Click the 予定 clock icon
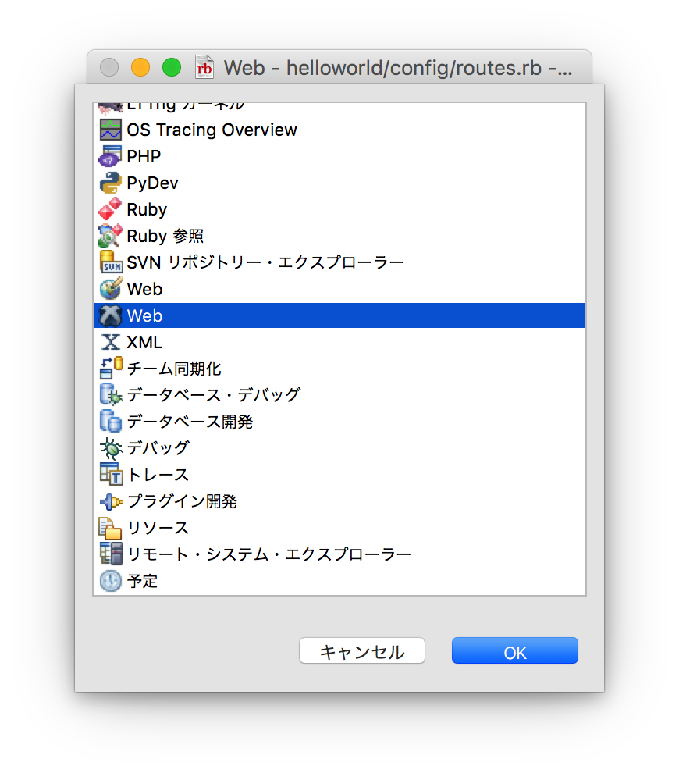 110,581
